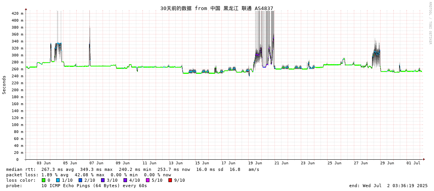Click the 340 m y-axis value
The width and height of the screenshot is (434, 191).
click(18, 41)
